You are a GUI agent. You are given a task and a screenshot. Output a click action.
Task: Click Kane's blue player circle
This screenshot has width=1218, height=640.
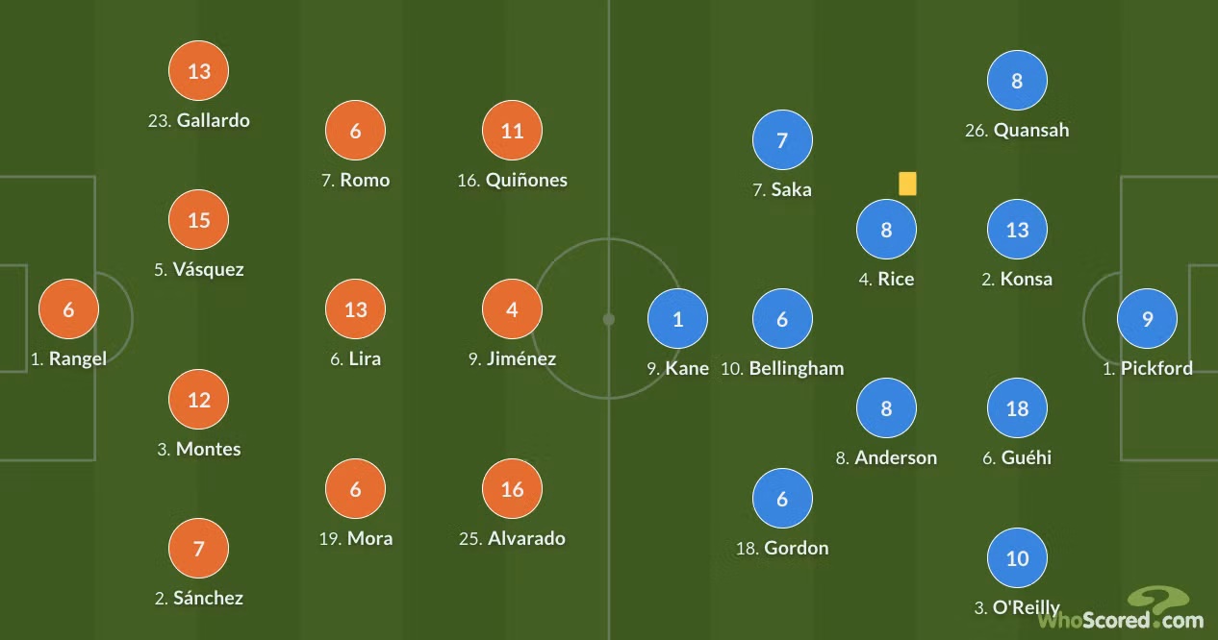677,319
